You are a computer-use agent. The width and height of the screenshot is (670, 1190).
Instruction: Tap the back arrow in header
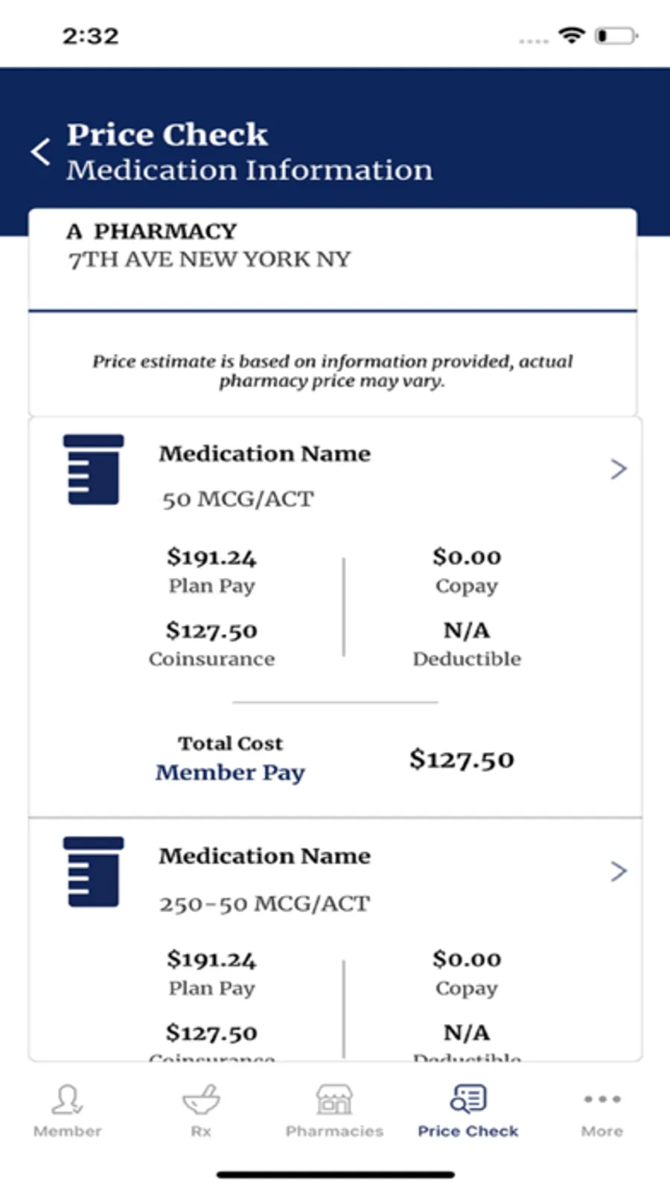[42, 152]
